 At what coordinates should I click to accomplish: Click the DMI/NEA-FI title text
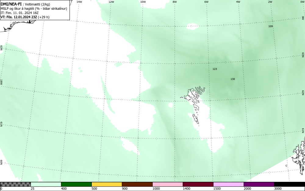click(11, 4)
